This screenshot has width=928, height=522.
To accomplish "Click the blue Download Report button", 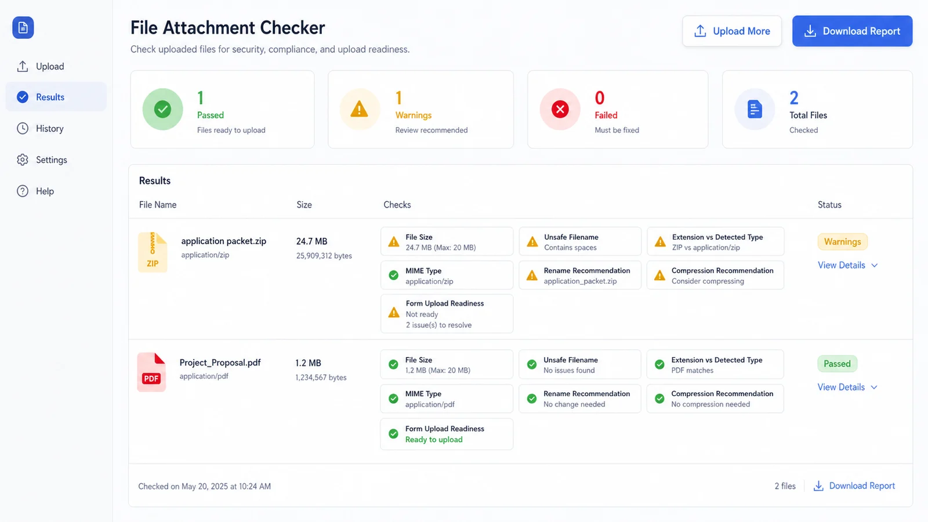I will point(853,31).
